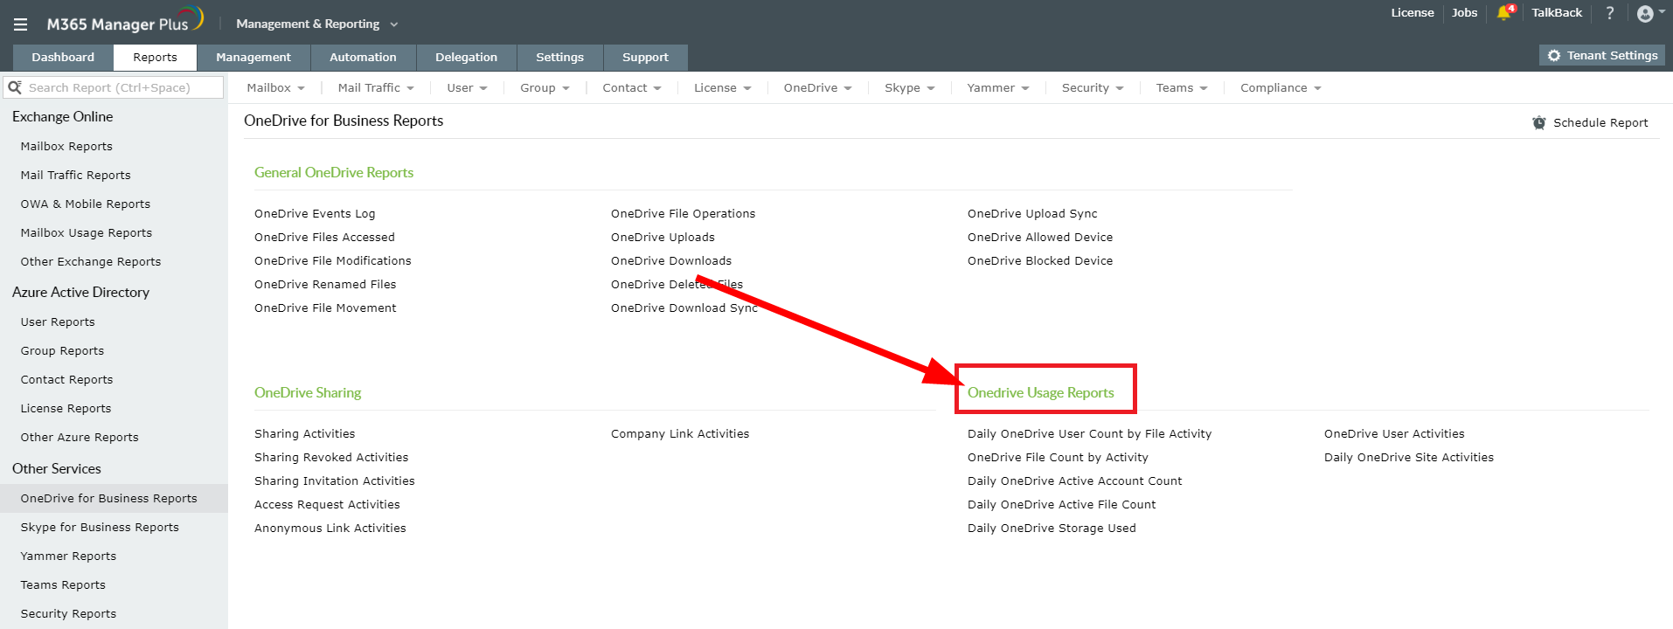Open the user account avatar menu
The image size is (1673, 629).
[1645, 13]
